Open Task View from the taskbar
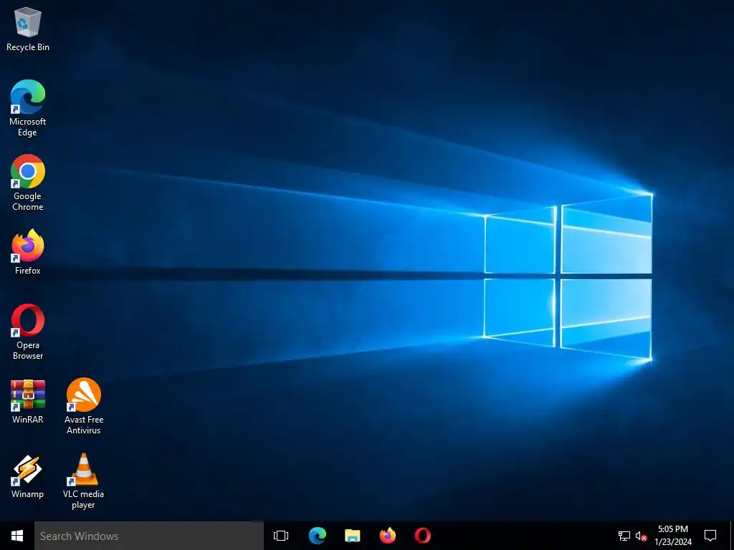Screen dimensions: 734x550 click(x=281, y=536)
